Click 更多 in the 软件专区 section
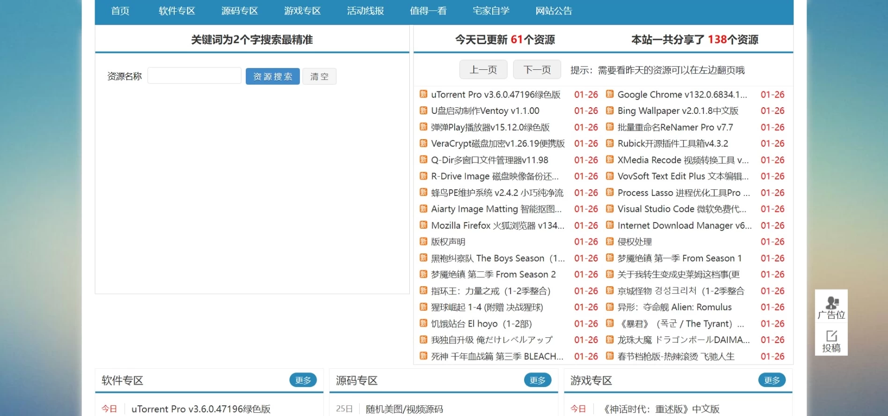Image resolution: width=888 pixels, height=416 pixels. pyautogui.click(x=303, y=380)
